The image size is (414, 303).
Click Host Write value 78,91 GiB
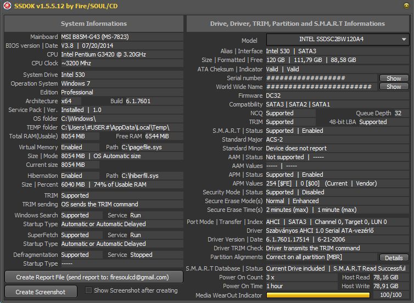386,286
